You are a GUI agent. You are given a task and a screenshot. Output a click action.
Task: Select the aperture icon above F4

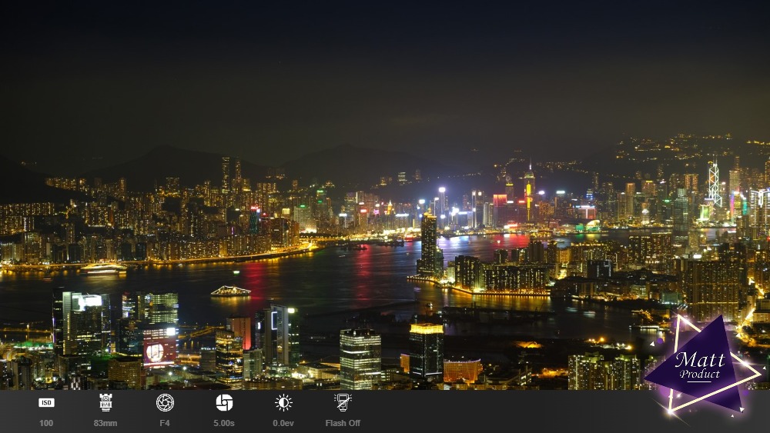165,402
